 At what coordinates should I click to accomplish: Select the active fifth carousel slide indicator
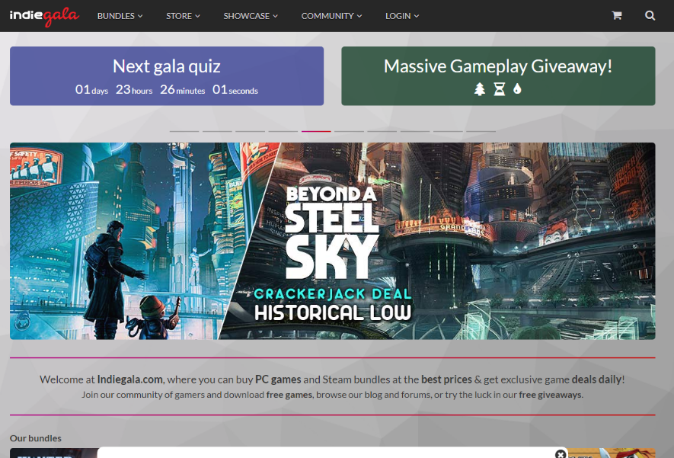[x=316, y=131]
